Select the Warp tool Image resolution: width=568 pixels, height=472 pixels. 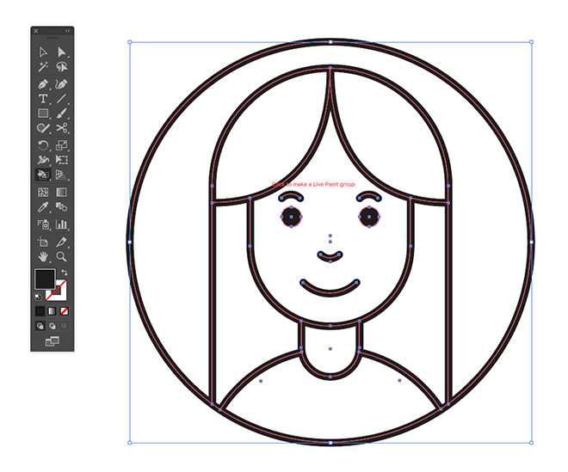point(43,160)
